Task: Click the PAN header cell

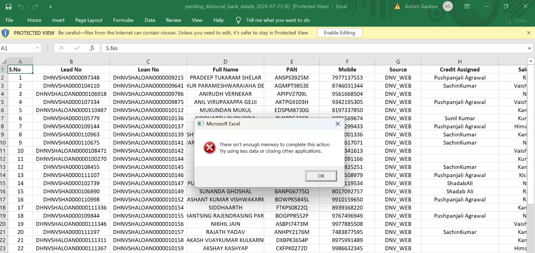Action: point(292,70)
